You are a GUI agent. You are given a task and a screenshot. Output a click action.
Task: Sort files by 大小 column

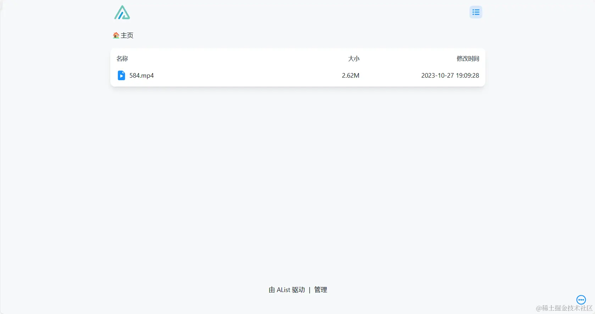pyautogui.click(x=354, y=59)
